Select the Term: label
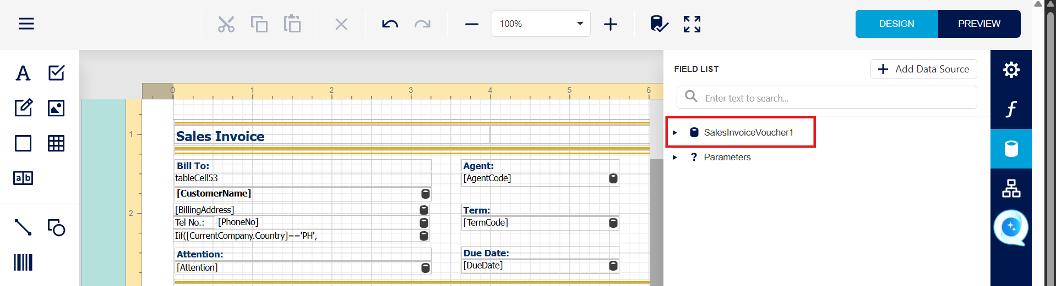Image resolution: width=1056 pixels, height=286 pixels. pos(540,210)
